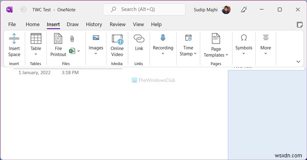This screenshot has width=307, height=160.
Task: Open the Help tab
Action: [x=156, y=24]
